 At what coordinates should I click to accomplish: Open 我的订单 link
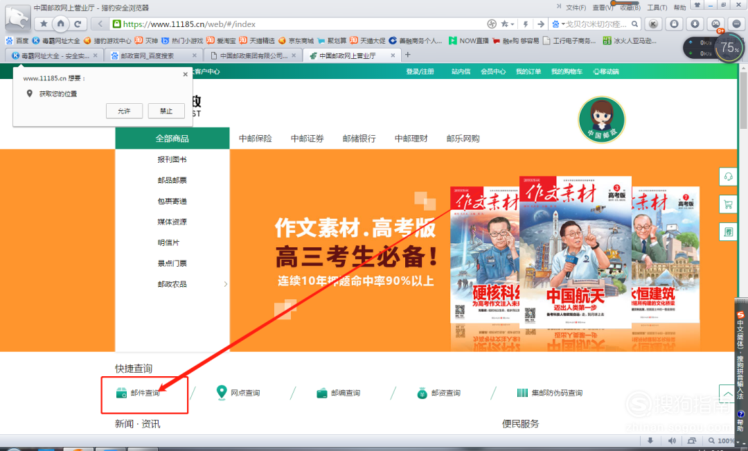click(x=528, y=71)
